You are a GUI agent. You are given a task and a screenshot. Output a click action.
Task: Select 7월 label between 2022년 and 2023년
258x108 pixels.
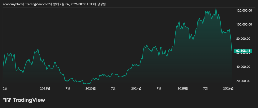pos(68,88)
